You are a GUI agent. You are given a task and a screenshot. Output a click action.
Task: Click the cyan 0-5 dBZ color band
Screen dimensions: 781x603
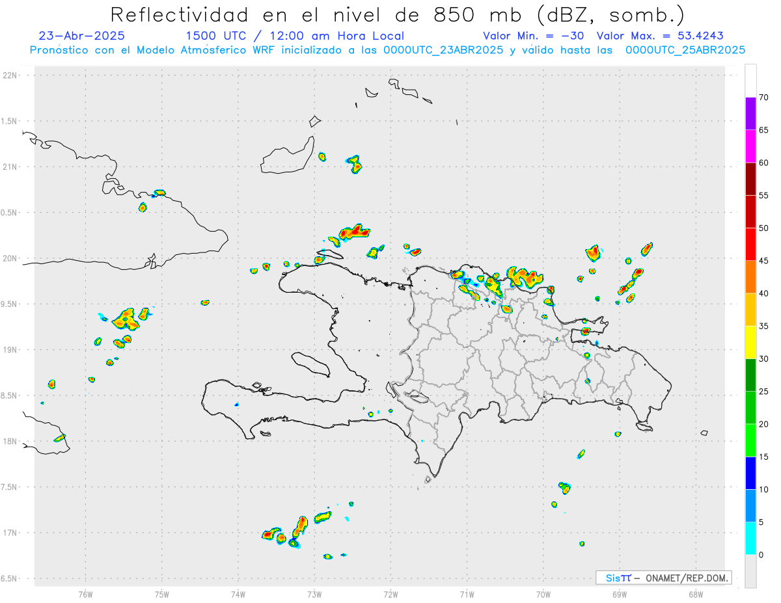750,539
